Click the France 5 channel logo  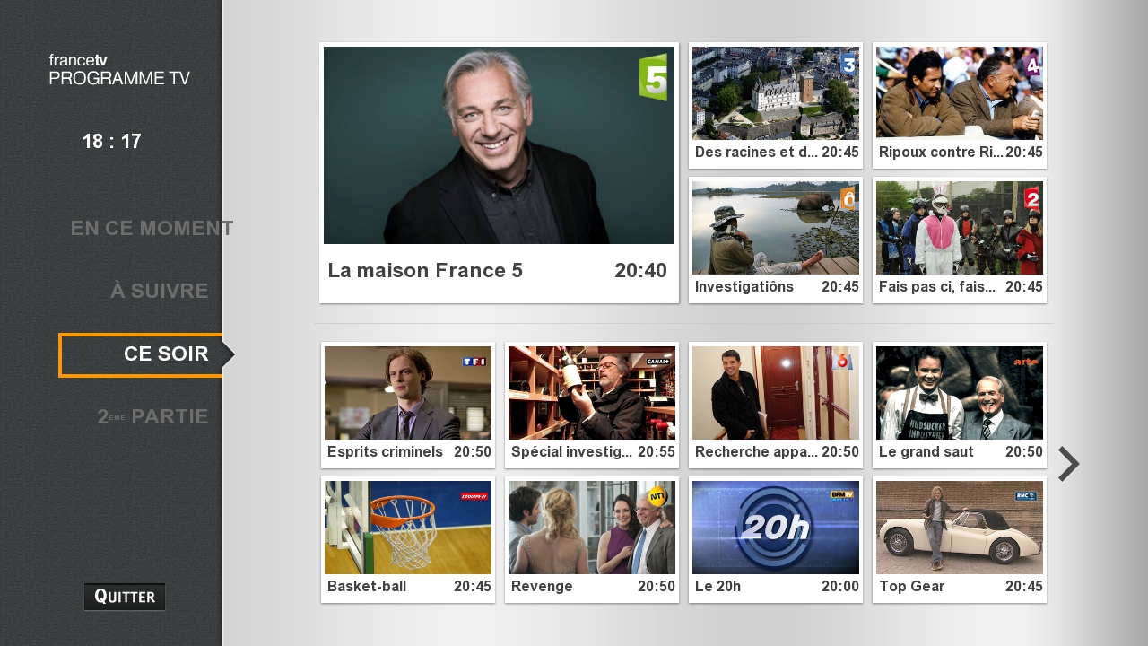click(x=653, y=77)
